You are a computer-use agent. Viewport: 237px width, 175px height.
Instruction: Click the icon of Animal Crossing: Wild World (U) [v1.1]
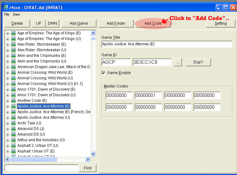click(x=13, y=84)
